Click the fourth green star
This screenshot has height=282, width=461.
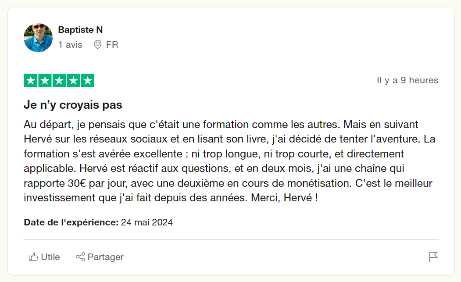pos(74,80)
